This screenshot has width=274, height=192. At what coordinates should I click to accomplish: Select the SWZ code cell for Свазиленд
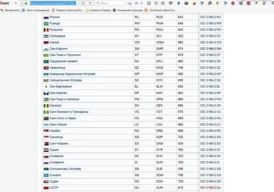(160, 68)
